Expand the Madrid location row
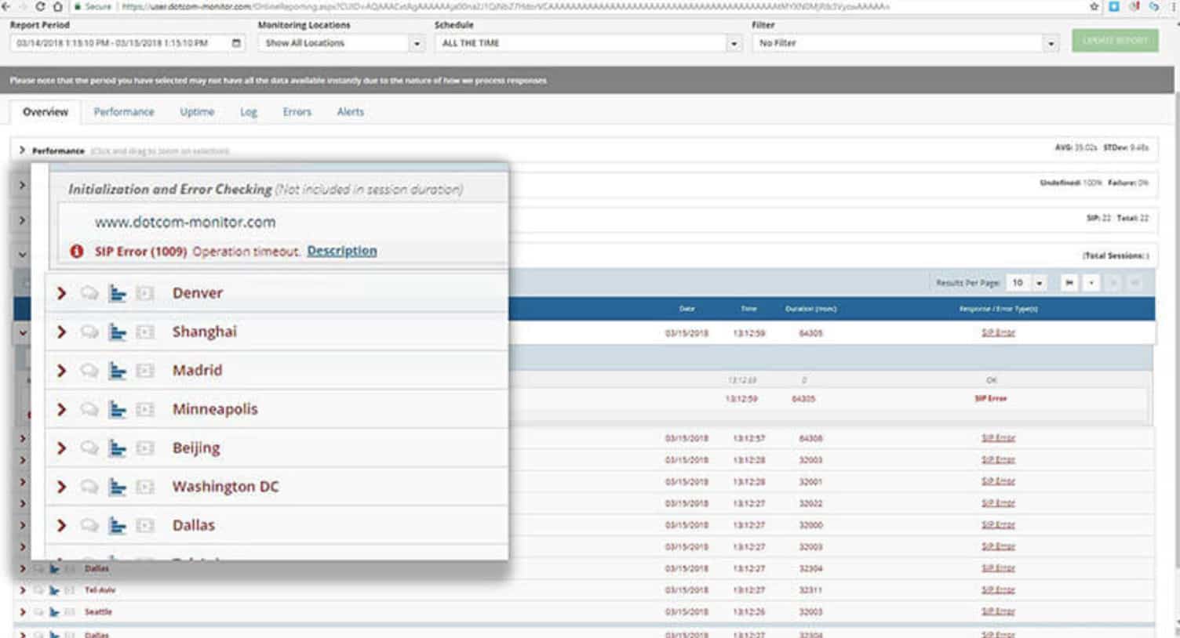 (61, 371)
